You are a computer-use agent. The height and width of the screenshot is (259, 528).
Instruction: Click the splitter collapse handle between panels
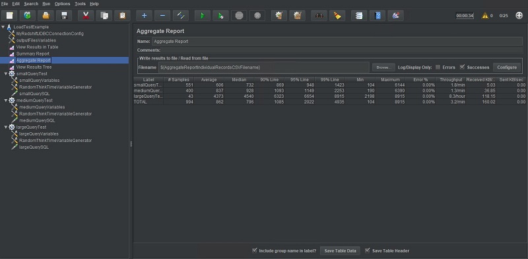131,144
